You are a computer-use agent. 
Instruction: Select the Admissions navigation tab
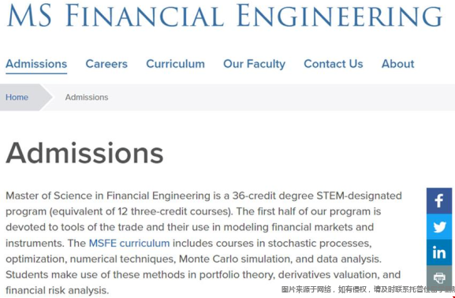point(36,64)
